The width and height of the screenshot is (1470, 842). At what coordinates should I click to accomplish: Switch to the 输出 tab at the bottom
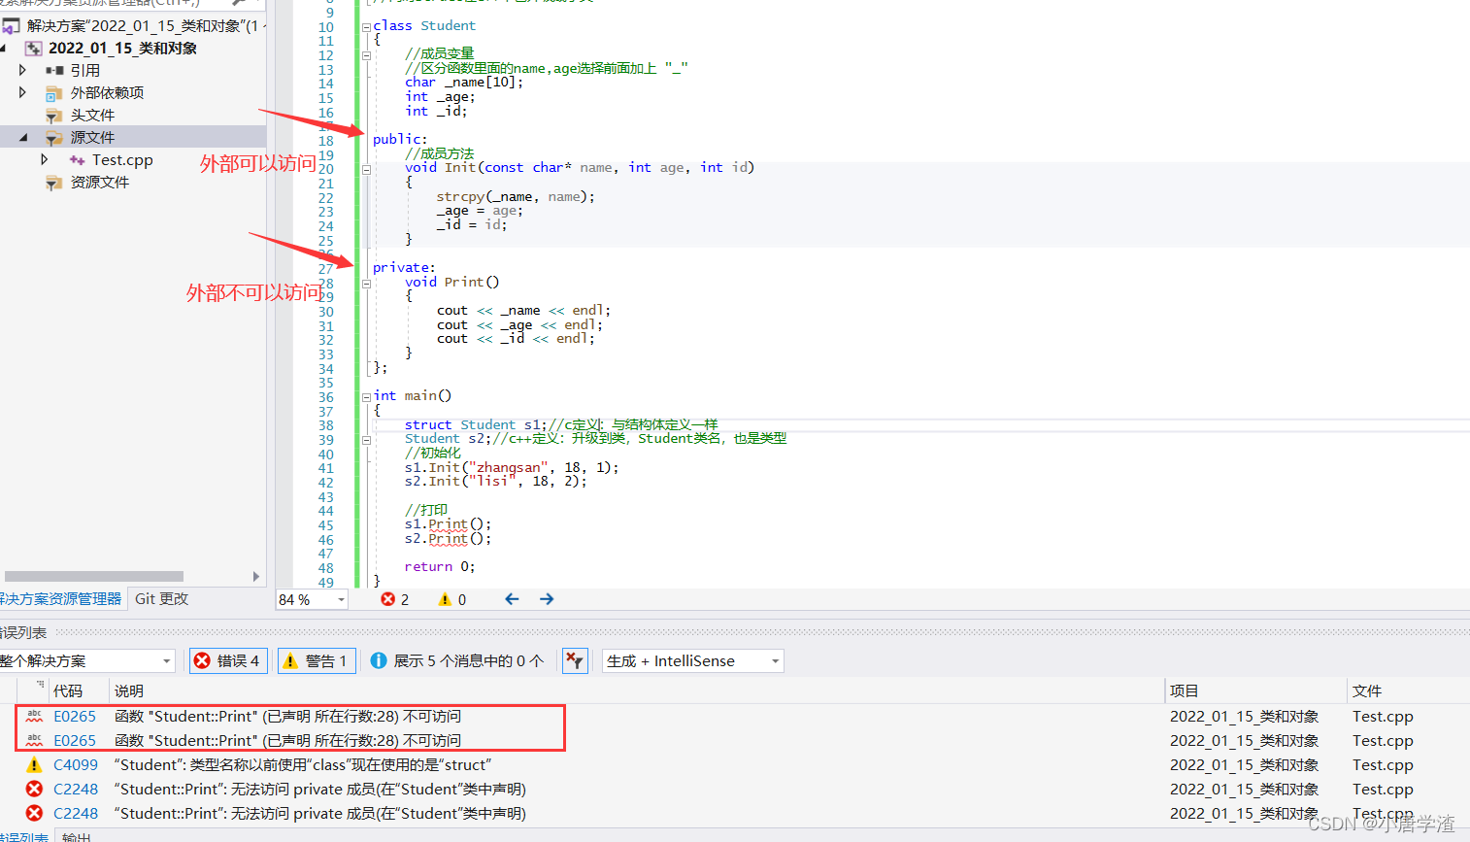pyautogui.click(x=77, y=836)
